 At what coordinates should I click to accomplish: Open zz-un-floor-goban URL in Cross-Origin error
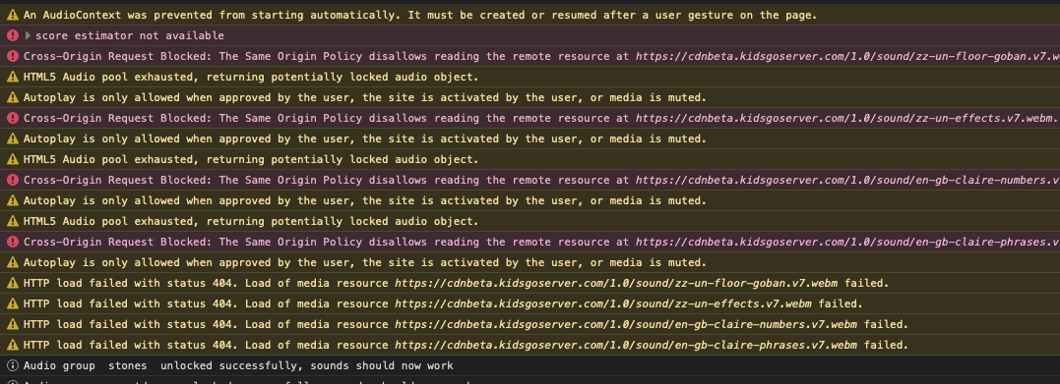tap(847, 57)
